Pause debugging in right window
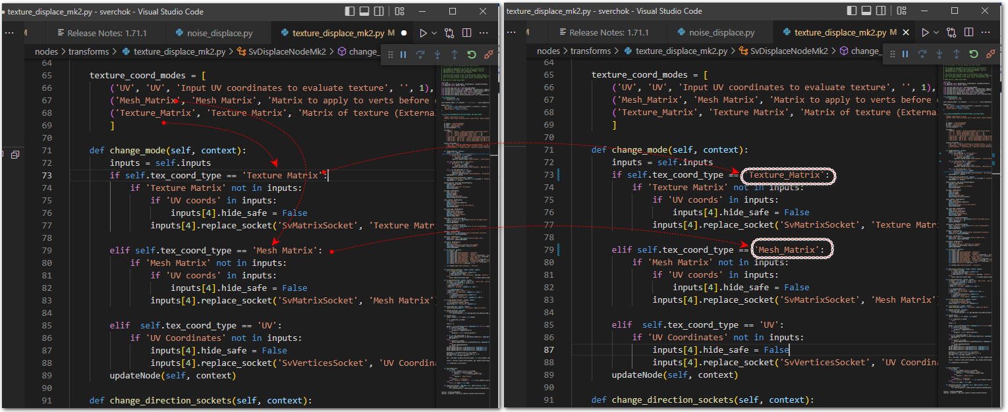Viewport: 1008px width, 412px height. click(x=905, y=54)
